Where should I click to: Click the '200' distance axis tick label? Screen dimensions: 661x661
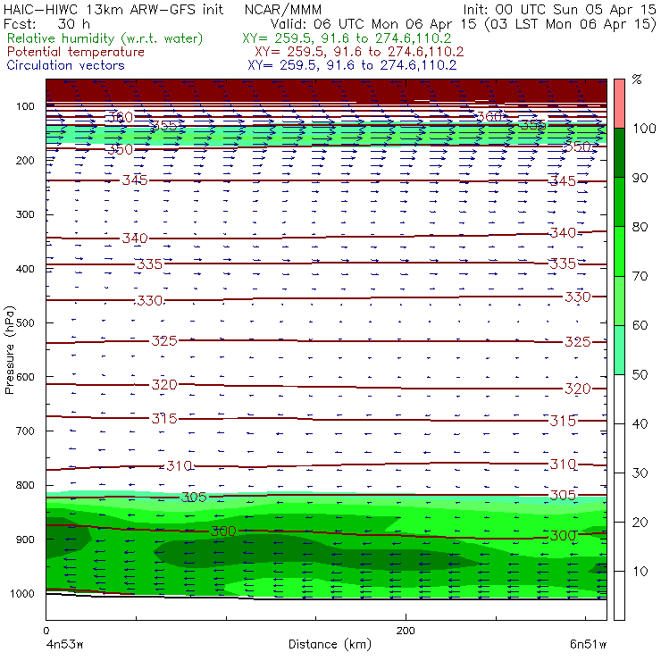pos(406,631)
